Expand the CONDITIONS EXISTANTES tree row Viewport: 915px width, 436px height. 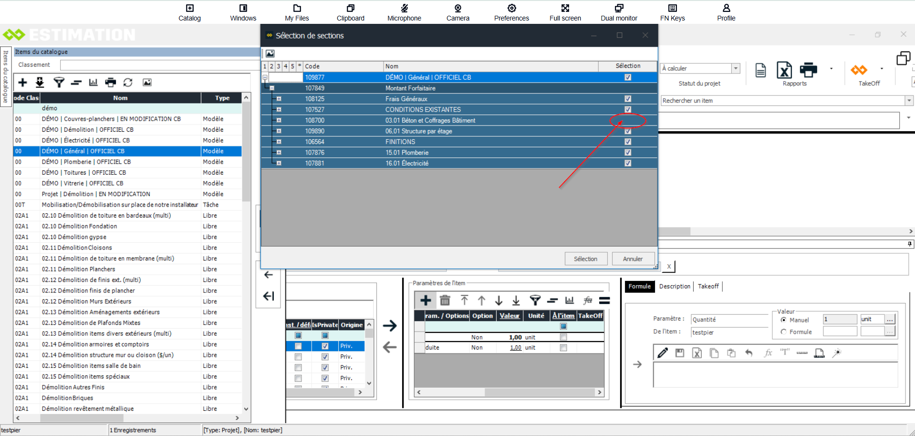(279, 110)
